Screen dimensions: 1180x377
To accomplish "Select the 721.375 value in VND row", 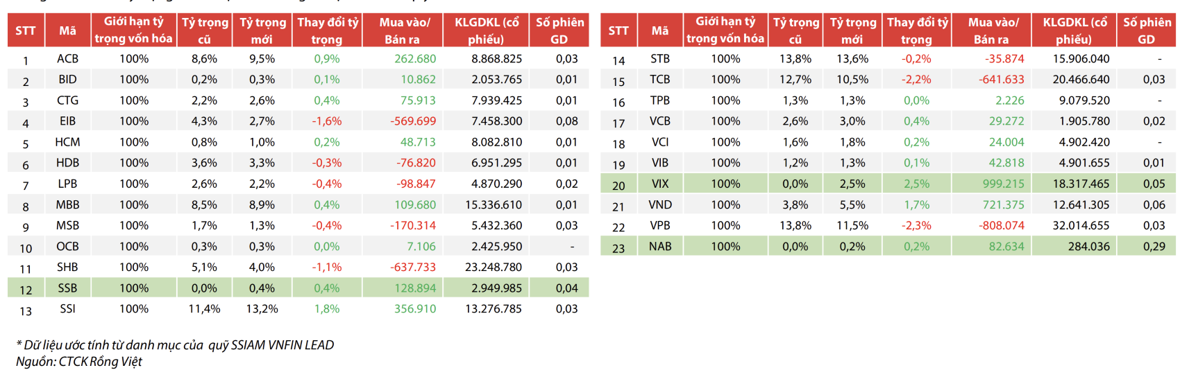I will point(1004,204).
